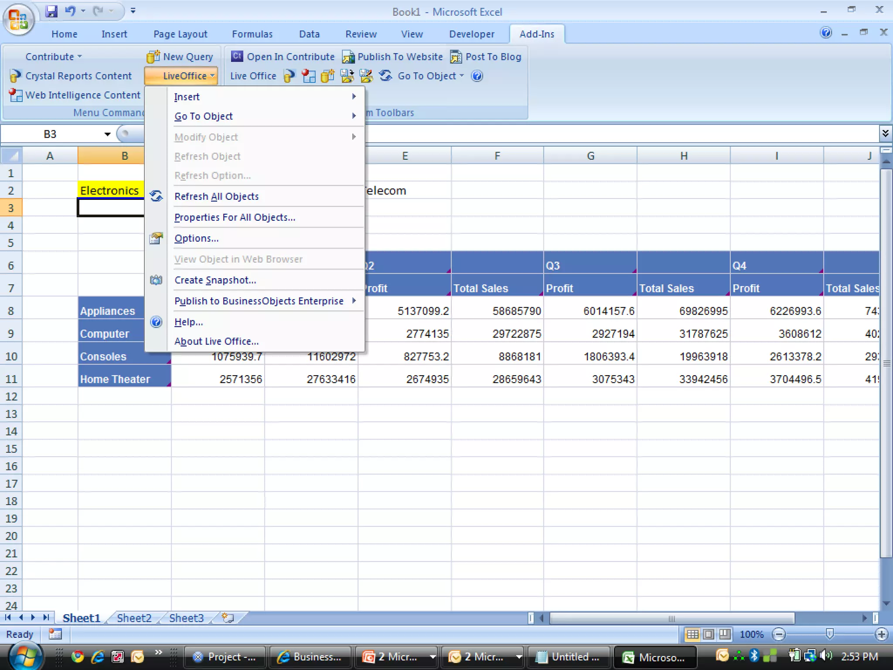Switch to Page Layout view
Viewport: 893px width, 670px height.
[709, 634]
